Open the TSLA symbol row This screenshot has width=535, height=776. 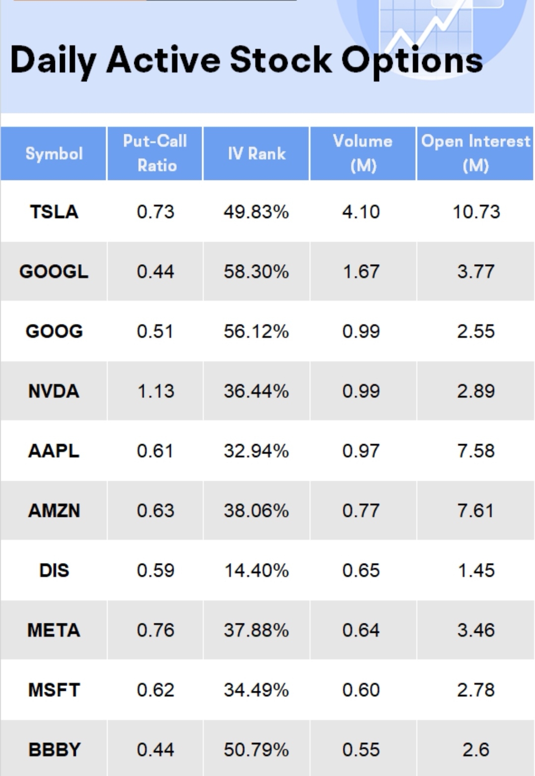tap(54, 212)
